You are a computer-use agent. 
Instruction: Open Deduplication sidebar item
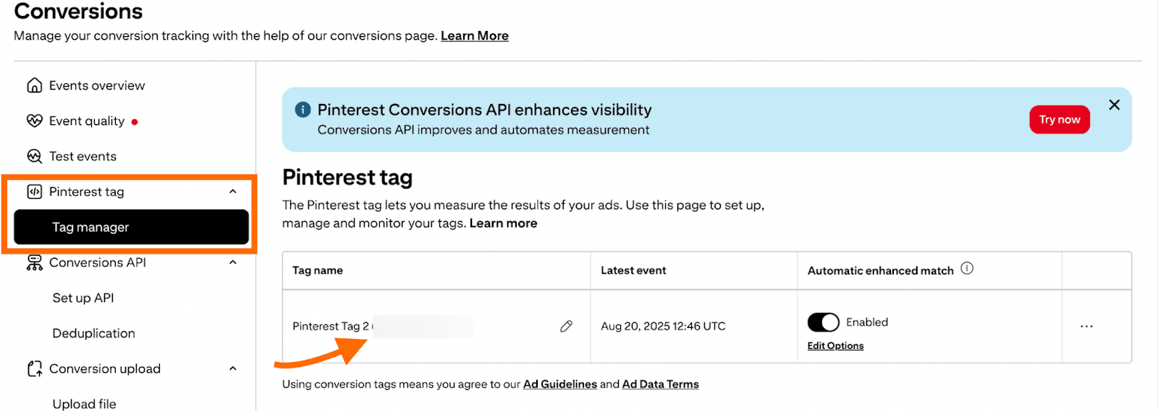click(93, 333)
